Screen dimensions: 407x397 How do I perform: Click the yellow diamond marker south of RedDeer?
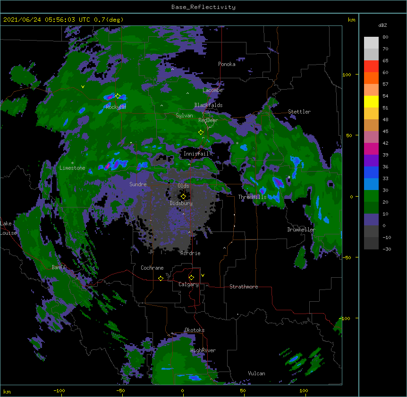[201, 132]
